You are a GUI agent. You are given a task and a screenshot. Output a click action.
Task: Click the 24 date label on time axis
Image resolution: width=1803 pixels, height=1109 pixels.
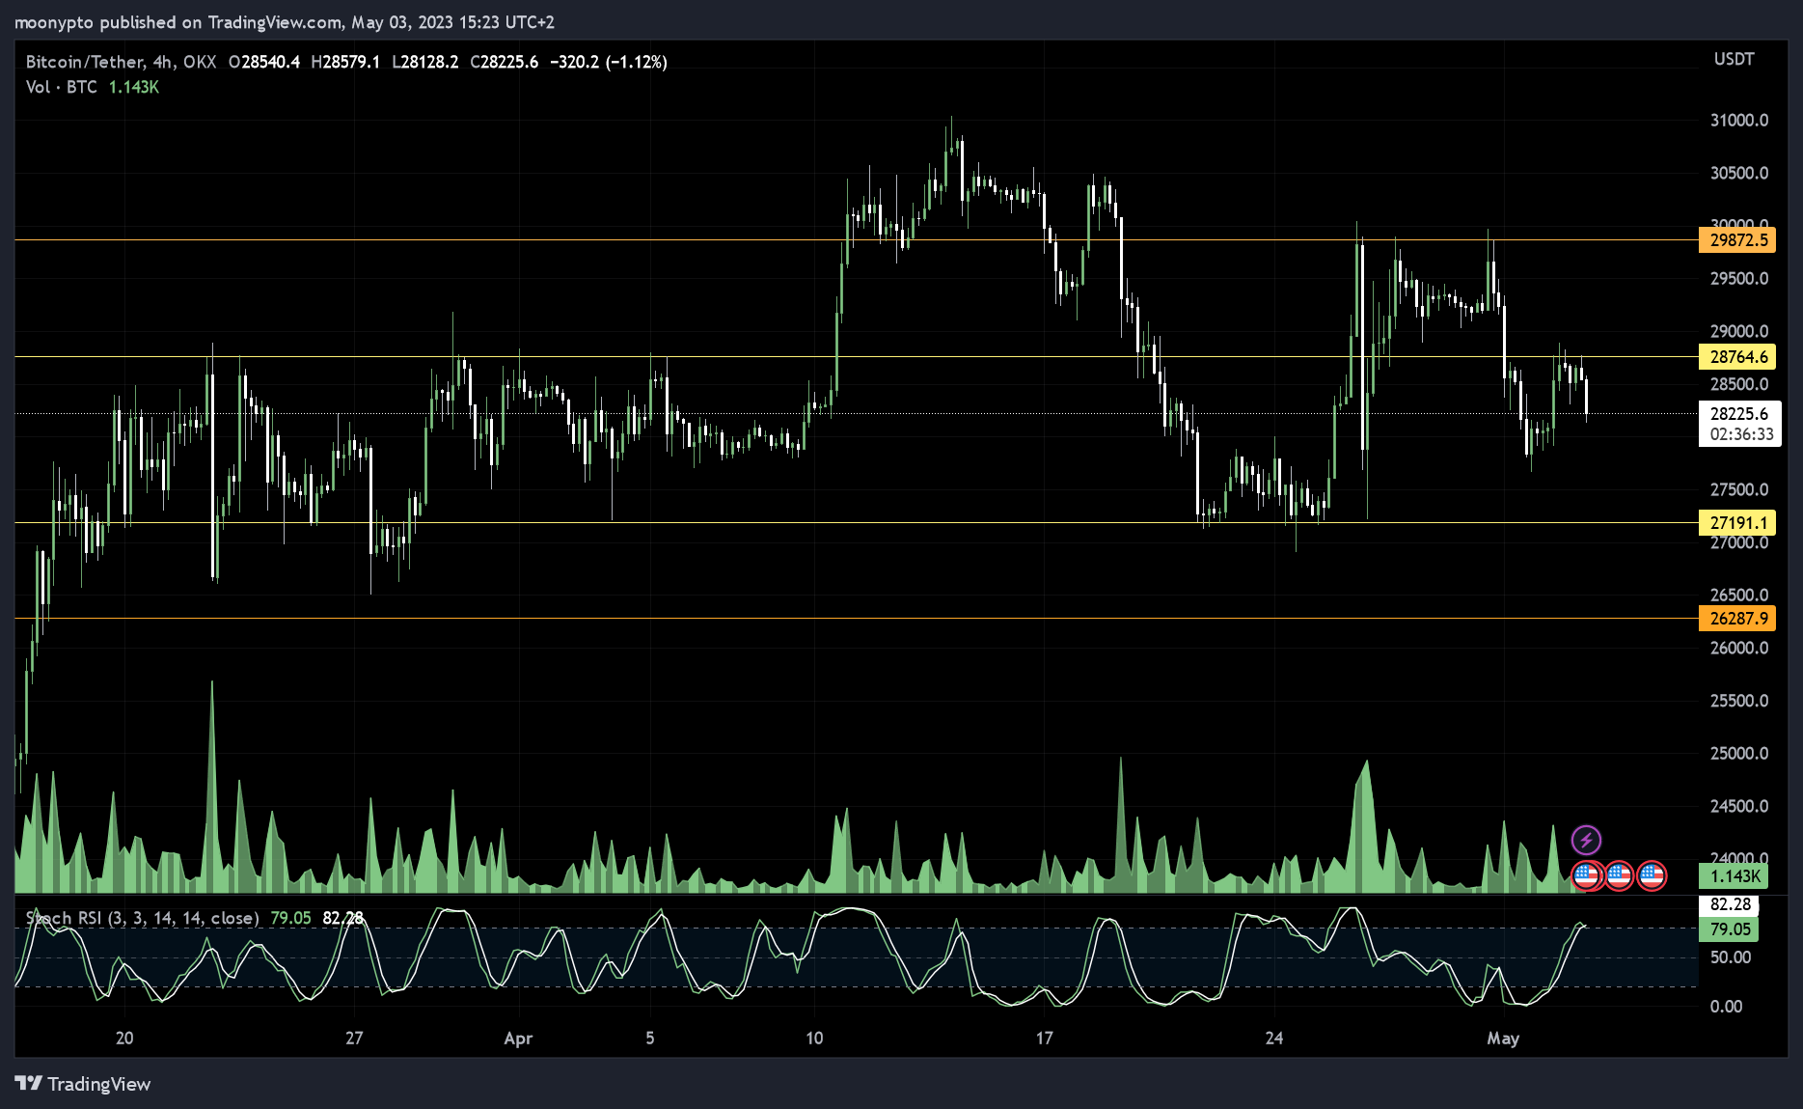point(1274,1039)
